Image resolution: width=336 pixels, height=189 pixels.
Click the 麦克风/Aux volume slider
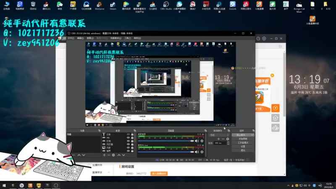tap(165, 152)
